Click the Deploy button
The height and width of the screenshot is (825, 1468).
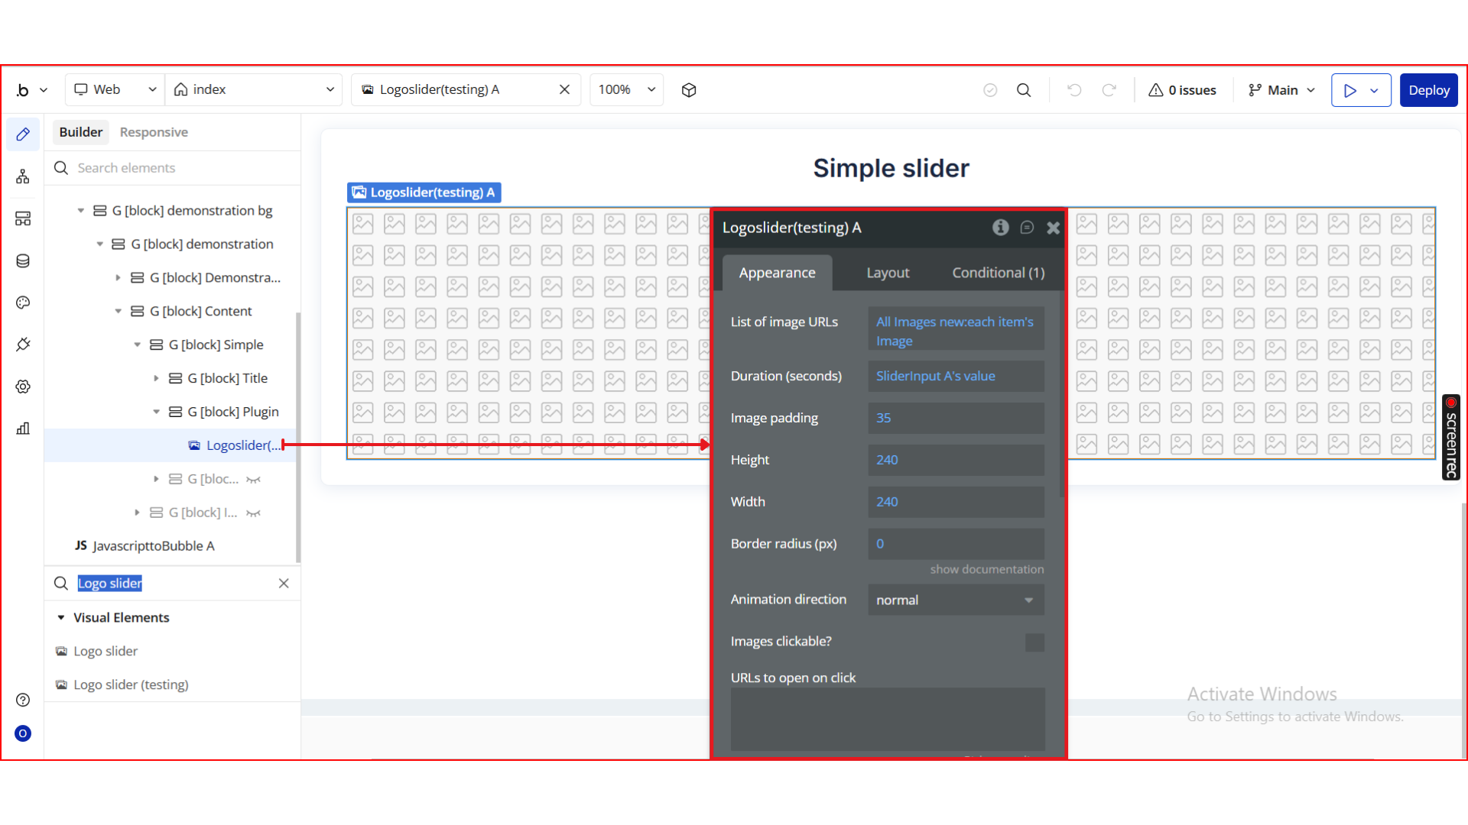point(1428,90)
